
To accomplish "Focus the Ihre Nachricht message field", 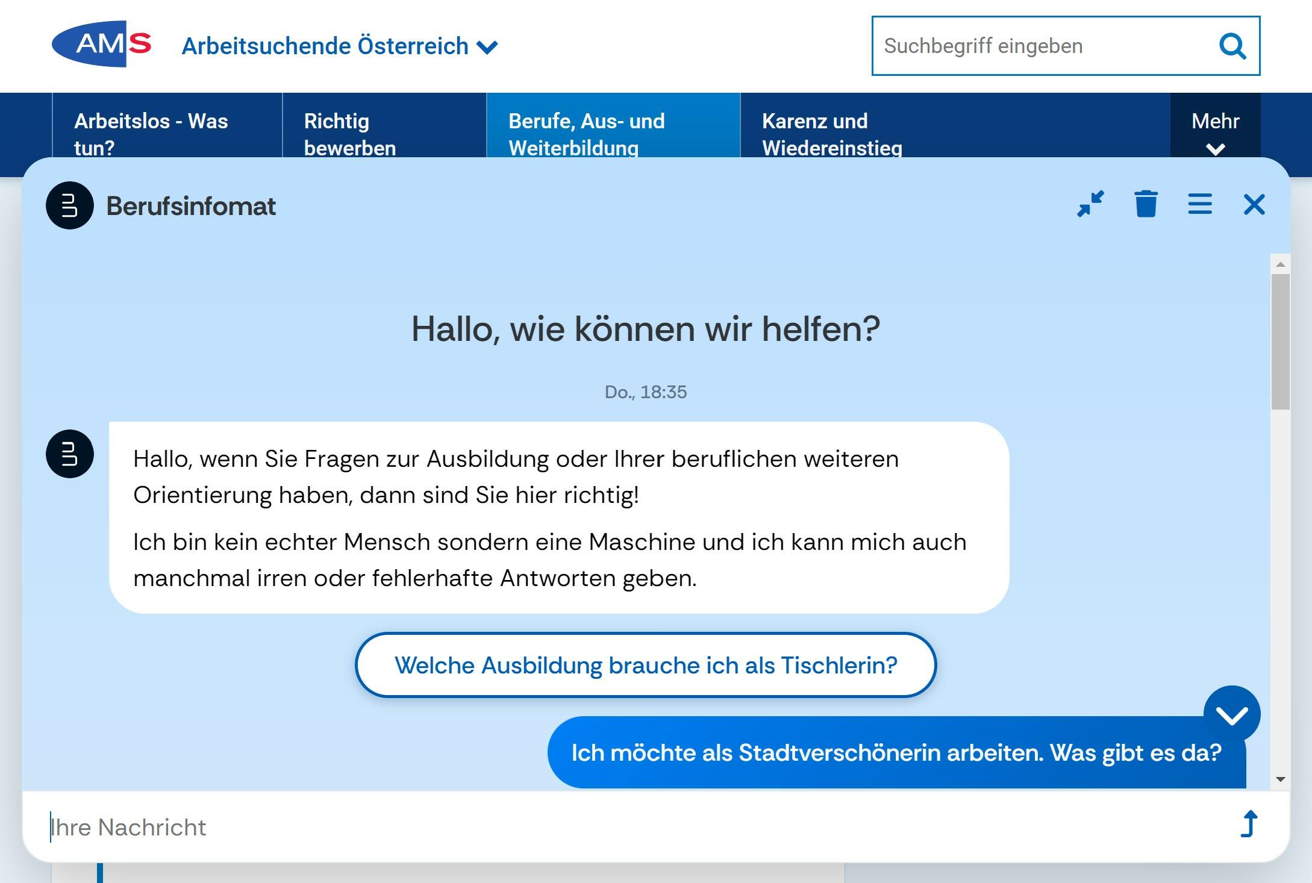I will (602, 827).
